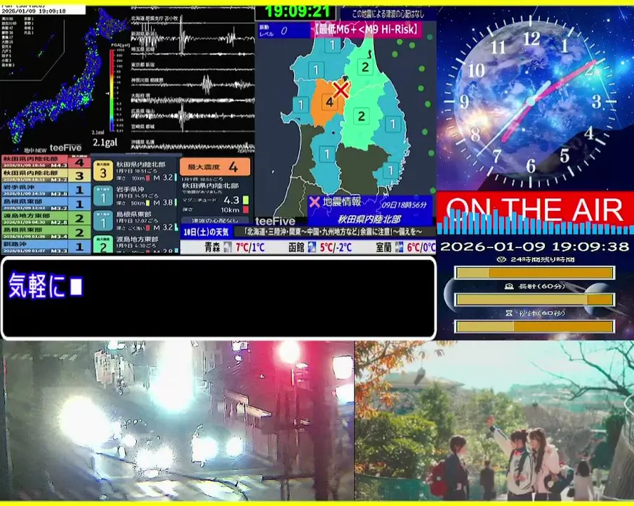Screen dimensions: 634x506
Task: Click the hourglass icon beside 秒針(60秒)
Action: [509, 313]
